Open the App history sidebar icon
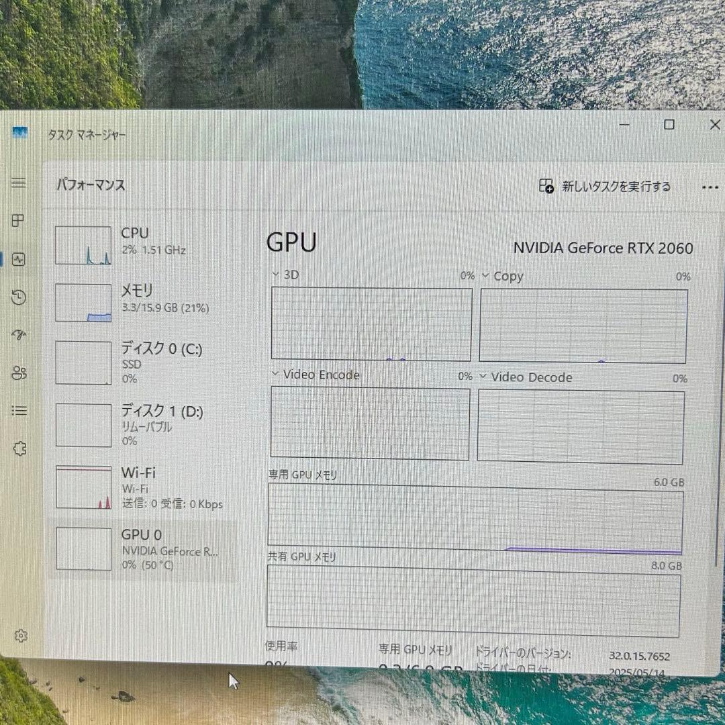Image resolution: width=725 pixels, height=725 pixels. [19, 297]
